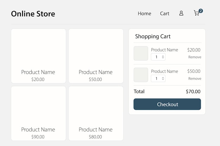
Task: Click the cart badge showing 2
Action: point(201,11)
